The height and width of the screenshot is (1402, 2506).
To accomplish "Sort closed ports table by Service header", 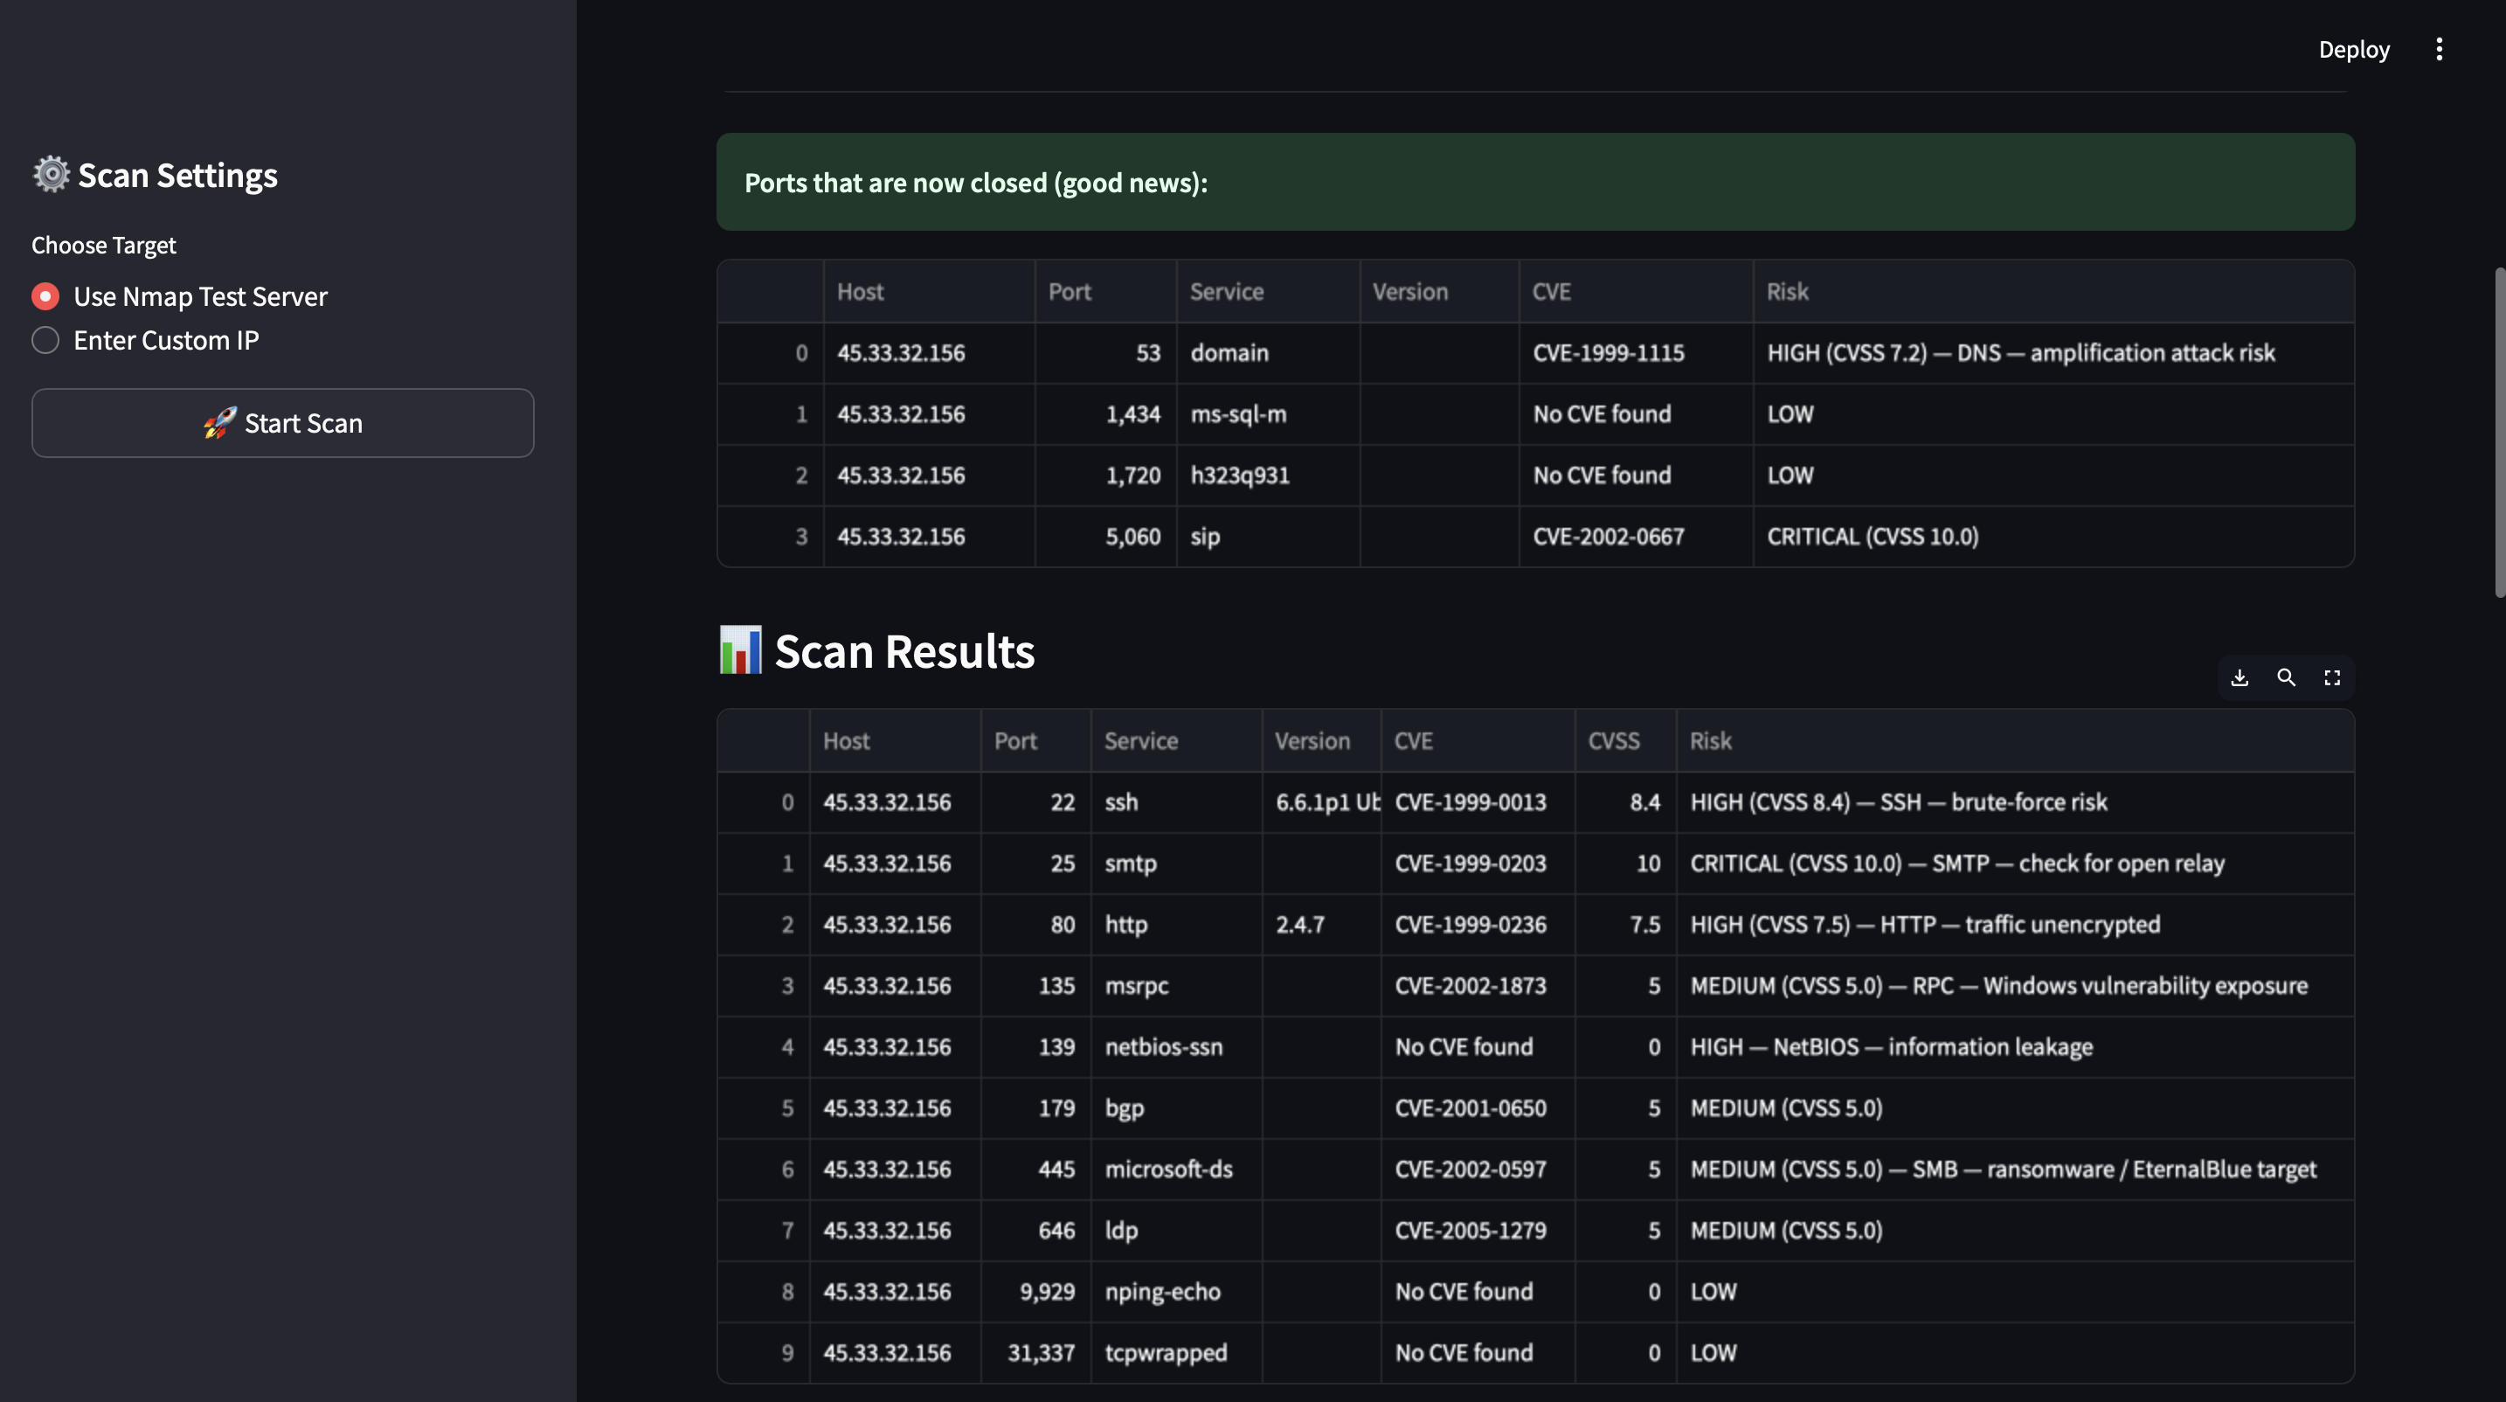I will pos(1268,292).
